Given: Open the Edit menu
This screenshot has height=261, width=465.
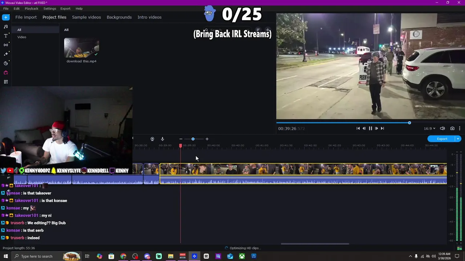Looking at the screenshot, I should [17, 8].
